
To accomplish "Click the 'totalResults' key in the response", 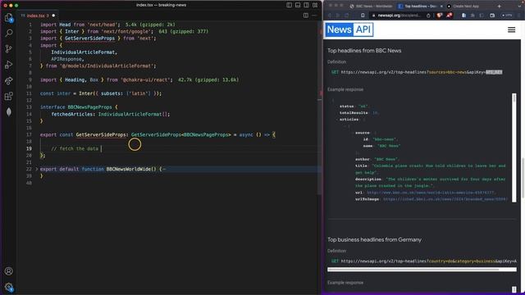I will tap(354, 113).
